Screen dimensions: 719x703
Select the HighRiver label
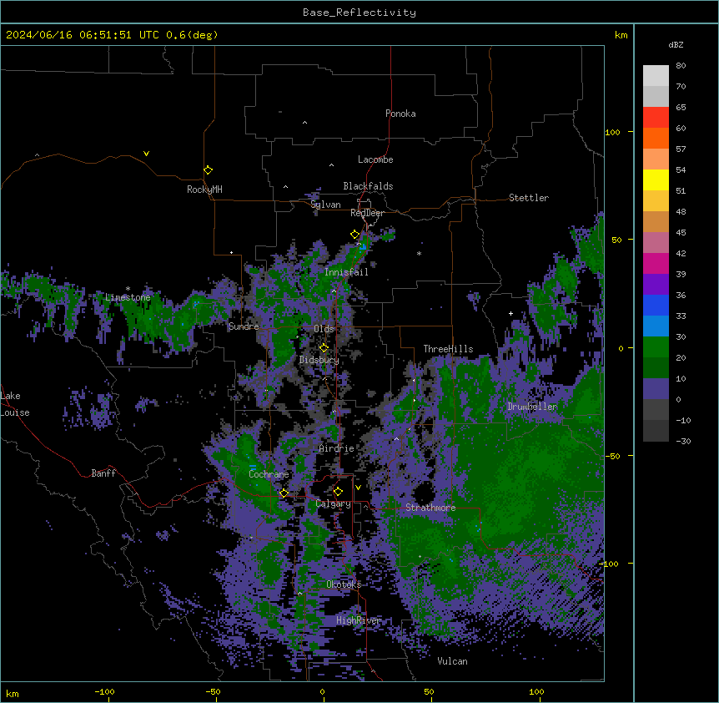[359, 620]
